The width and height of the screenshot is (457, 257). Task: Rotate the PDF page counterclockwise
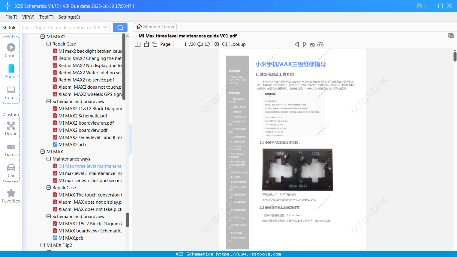tap(146, 44)
